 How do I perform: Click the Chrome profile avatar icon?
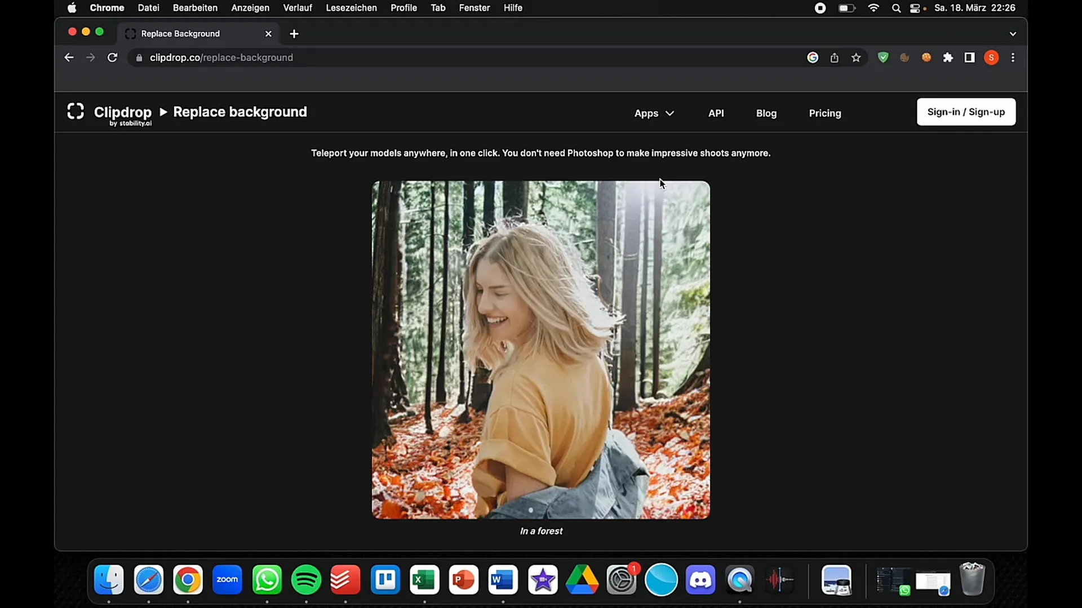coord(991,57)
